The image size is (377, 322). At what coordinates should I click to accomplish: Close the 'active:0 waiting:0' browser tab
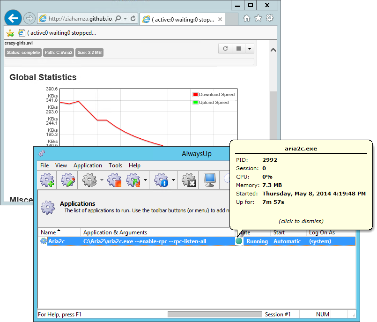[x=220, y=19]
